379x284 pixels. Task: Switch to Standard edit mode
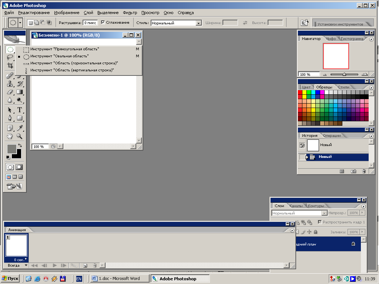pos(10,167)
